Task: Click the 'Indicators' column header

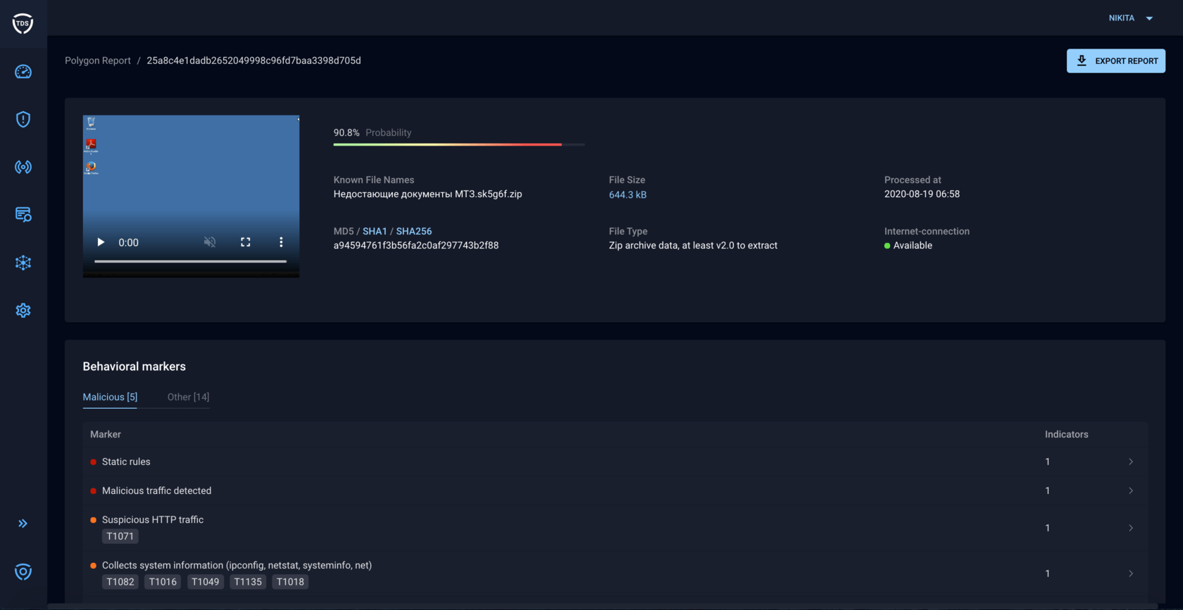Action: (x=1067, y=434)
